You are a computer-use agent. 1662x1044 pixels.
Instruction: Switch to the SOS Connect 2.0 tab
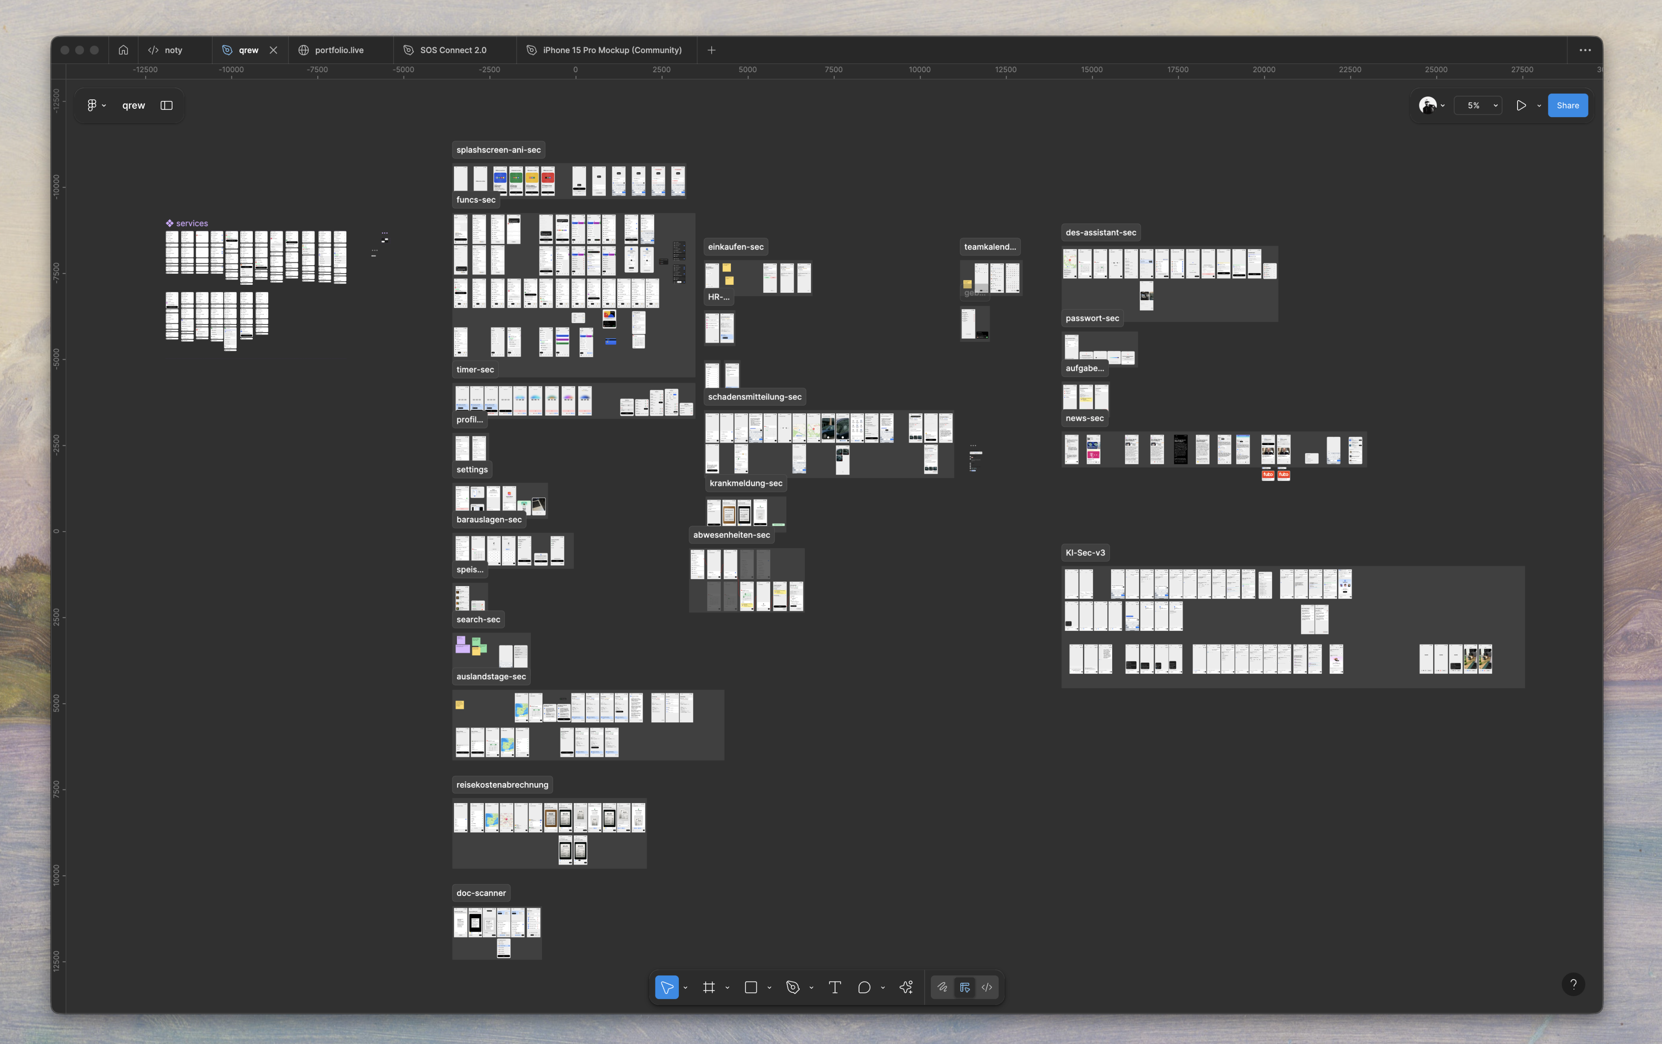coord(453,49)
